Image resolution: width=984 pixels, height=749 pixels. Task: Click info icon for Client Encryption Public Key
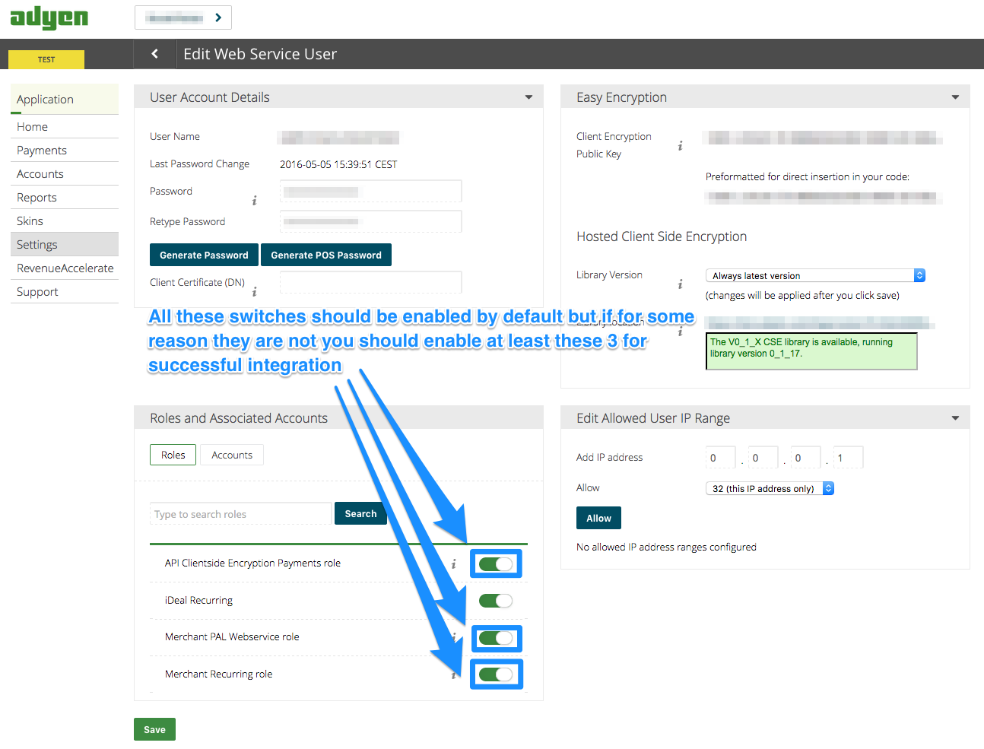click(x=680, y=146)
